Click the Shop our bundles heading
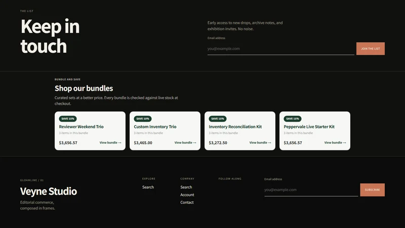This screenshot has height=228, width=405. pos(84,88)
